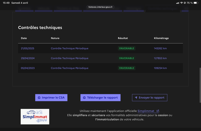Click the printer icon on Télécharger le rapport
The height and width of the screenshot is (131, 201).
(84, 98)
